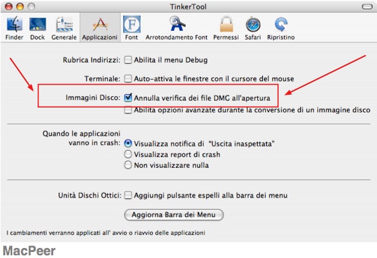Enable Aggiungi pulsante espelli checkbox
The height and width of the screenshot is (258, 377).
(128, 195)
